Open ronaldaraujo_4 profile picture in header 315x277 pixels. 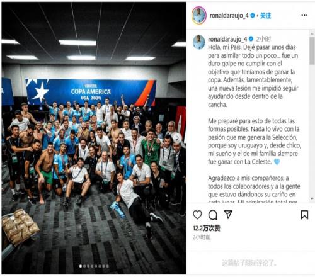tap(199, 15)
